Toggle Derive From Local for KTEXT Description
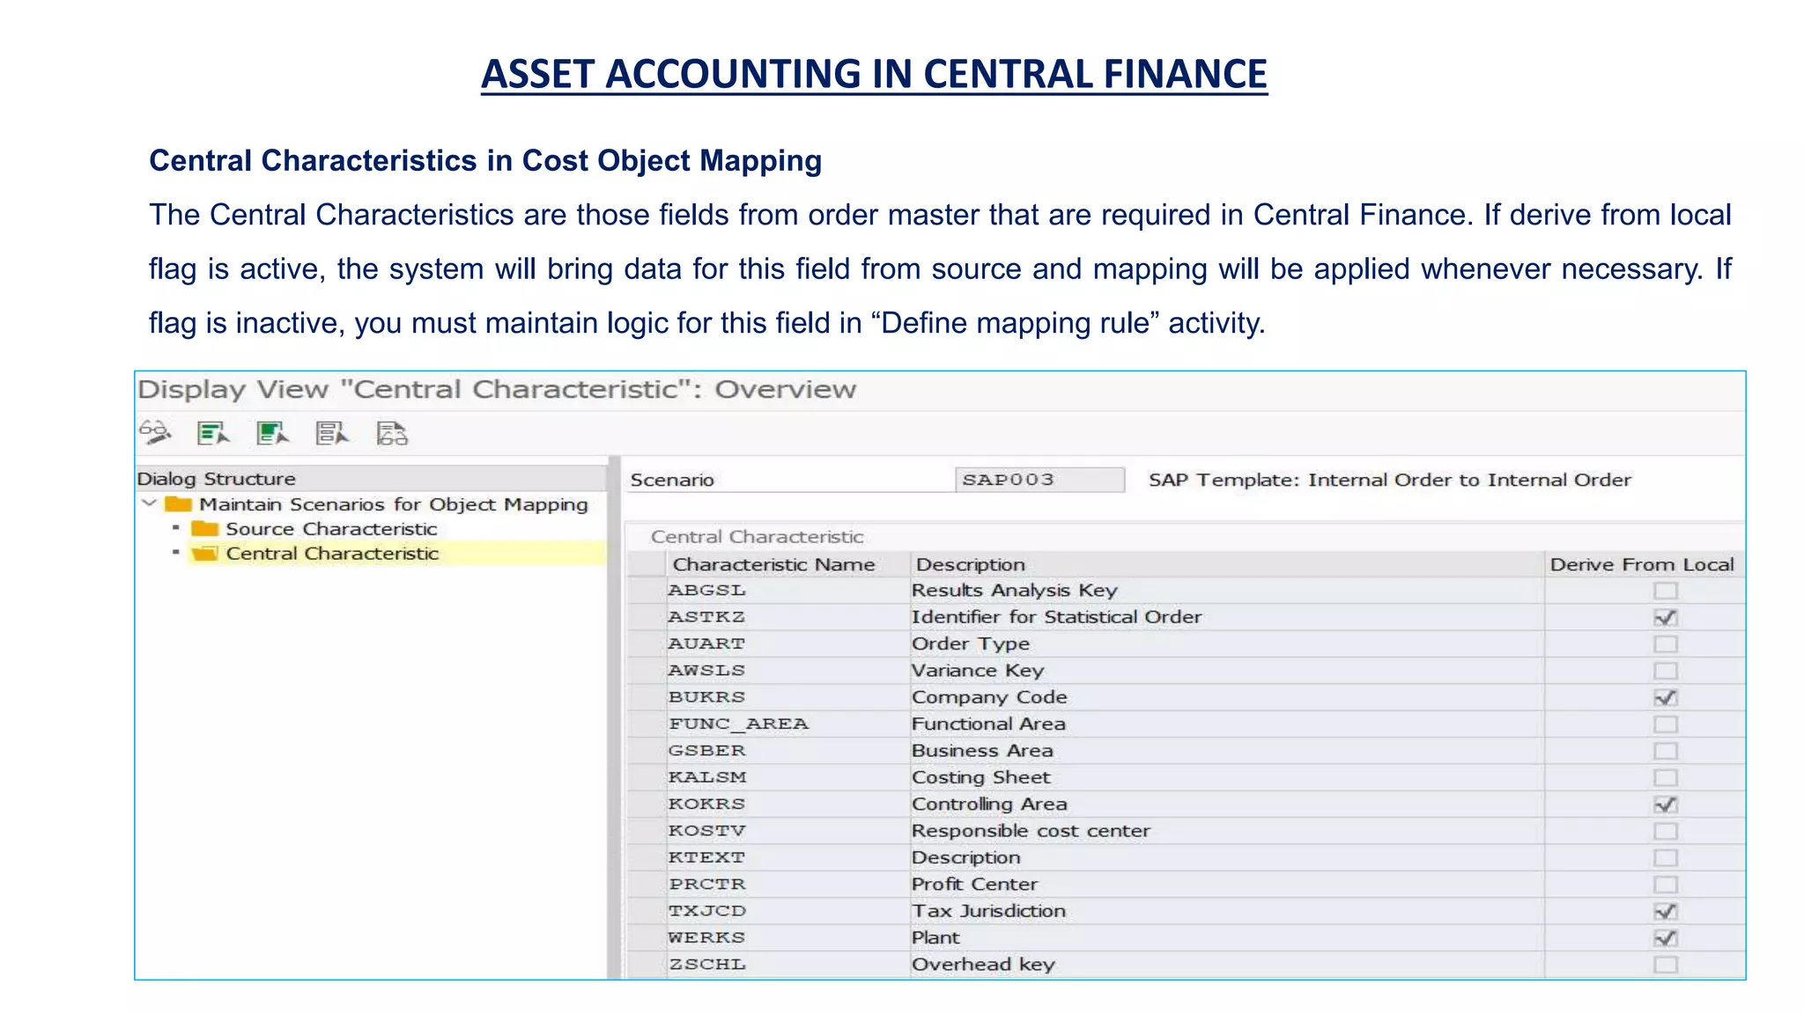 pyautogui.click(x=1665, y=857)
